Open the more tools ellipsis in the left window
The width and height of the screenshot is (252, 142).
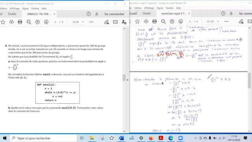[x=91, y=22]
